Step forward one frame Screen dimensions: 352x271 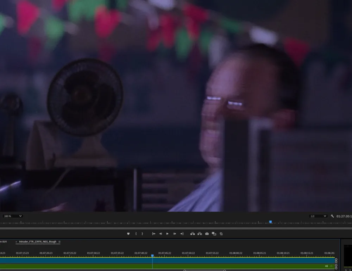175,234
